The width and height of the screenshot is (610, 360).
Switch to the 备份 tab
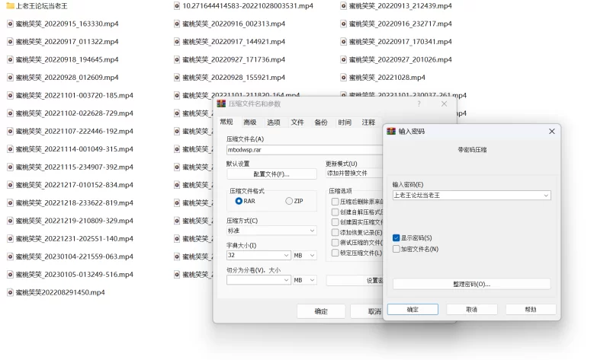coord(321,123)
